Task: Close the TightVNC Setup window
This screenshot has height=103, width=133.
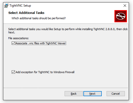Action: 125,6
